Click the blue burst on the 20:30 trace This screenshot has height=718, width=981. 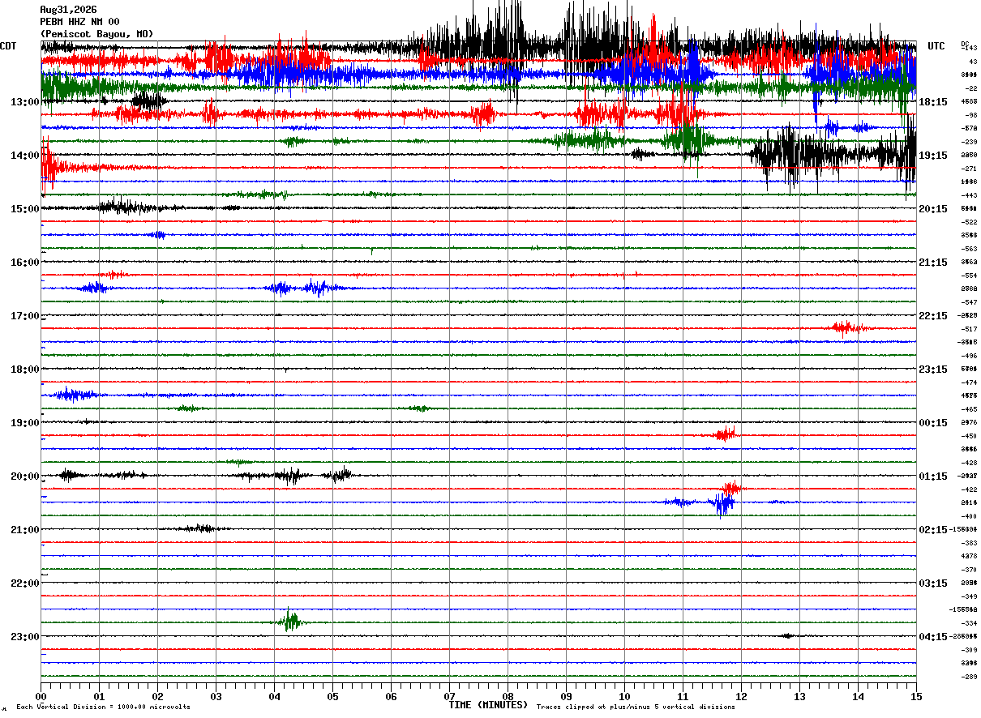tap(720, 503)
